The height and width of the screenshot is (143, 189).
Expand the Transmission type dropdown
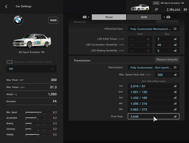point(154,68)
